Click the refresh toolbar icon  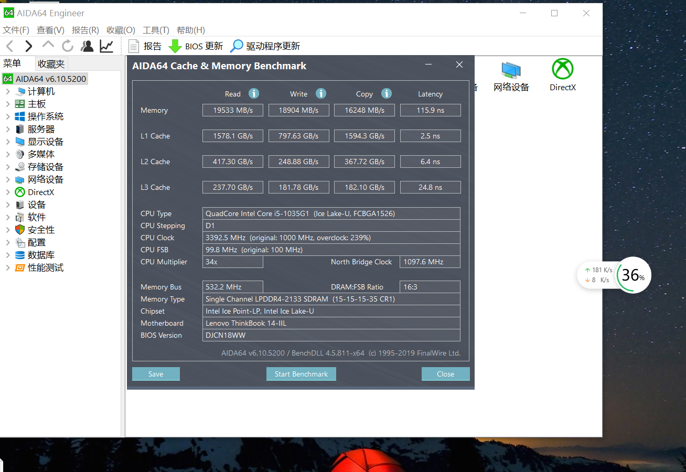pyautogui.click(x=68, y=46)
